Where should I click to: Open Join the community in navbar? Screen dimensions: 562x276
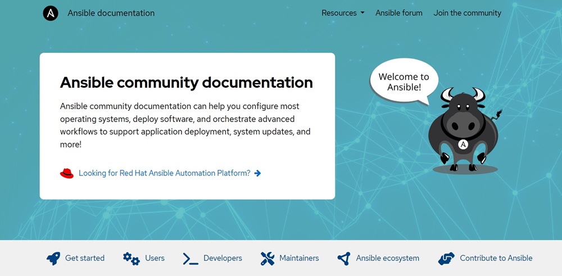467,13
